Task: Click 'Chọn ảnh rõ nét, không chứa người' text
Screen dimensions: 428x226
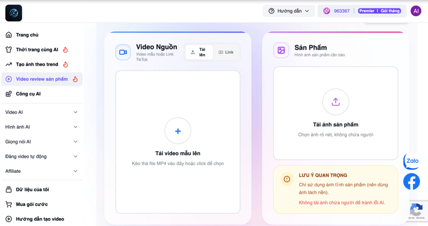Action: [336, 135]
